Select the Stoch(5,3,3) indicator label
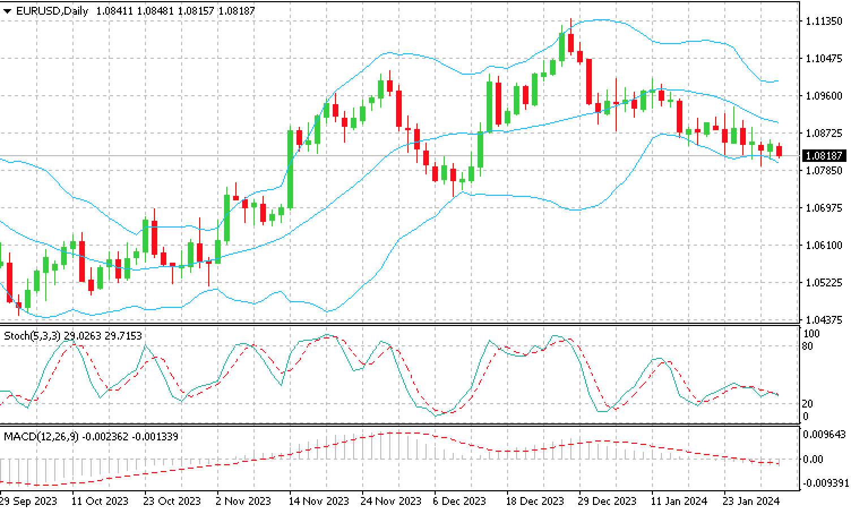This screenshot has width=851, height=514. pos(32,336)
